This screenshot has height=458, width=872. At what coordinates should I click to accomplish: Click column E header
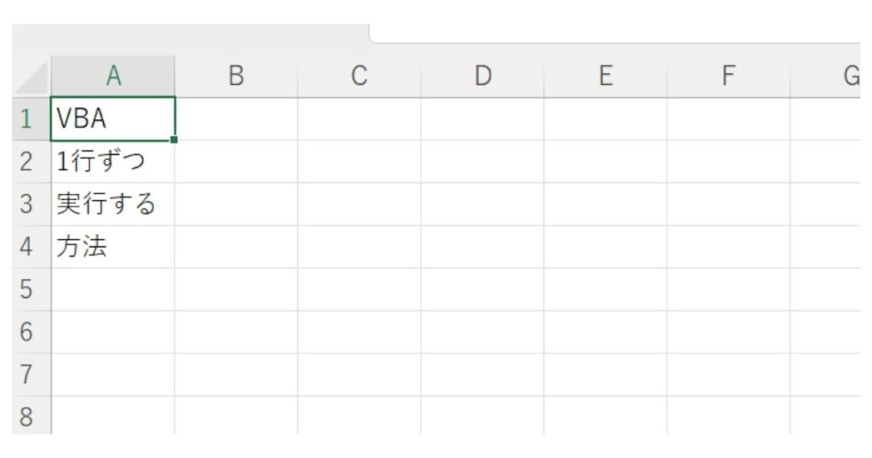605,77
